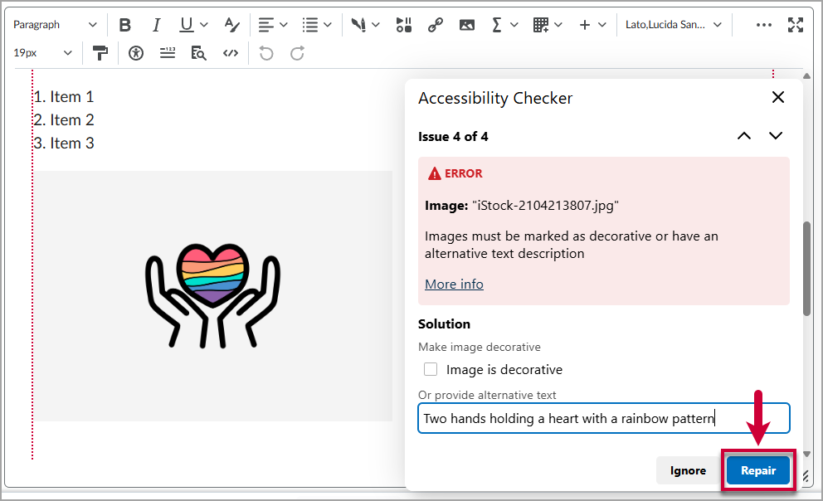
Task: Close the Accessibility Checker panel
Action: tap(778, 97)
